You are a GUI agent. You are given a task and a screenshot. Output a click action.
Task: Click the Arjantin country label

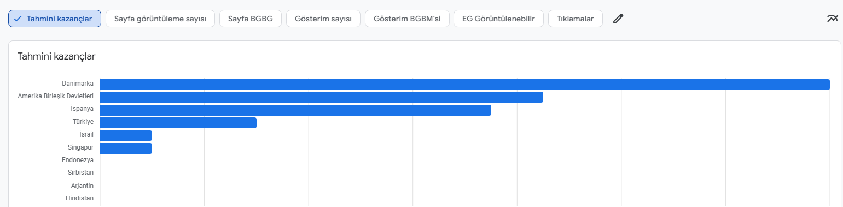pos(82,185)
